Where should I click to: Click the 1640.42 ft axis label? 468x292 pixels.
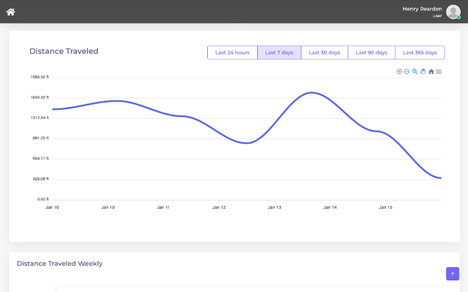[x=40, y=98]
